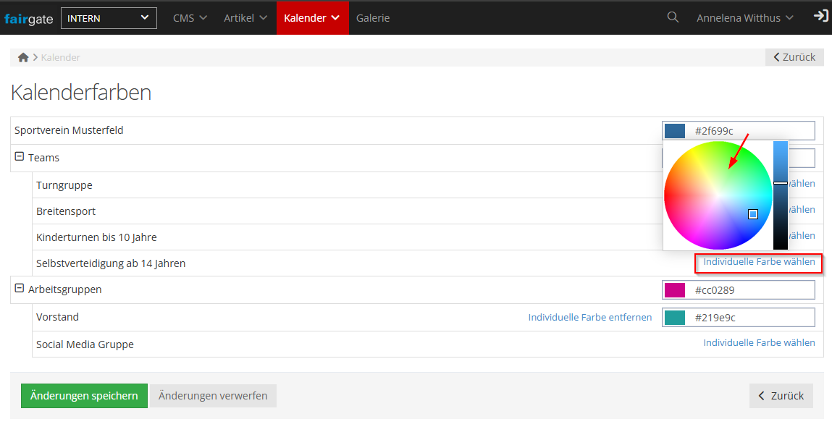Collapse the Teams group
The height and width of the screenshot is (440, 832).
click(20, 157)
